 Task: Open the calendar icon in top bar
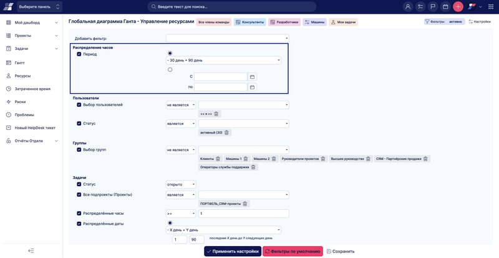coord(445,7)
